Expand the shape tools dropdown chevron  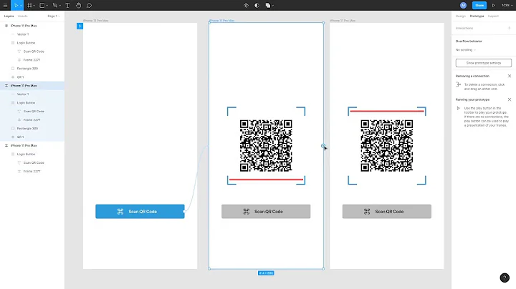coord(47,6)
